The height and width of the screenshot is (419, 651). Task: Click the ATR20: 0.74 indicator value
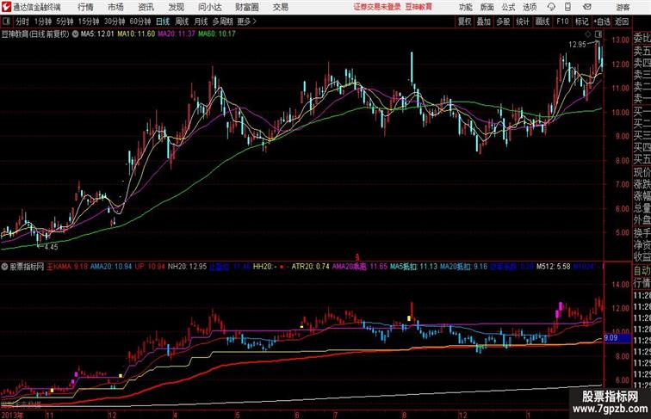click(311, 267)
